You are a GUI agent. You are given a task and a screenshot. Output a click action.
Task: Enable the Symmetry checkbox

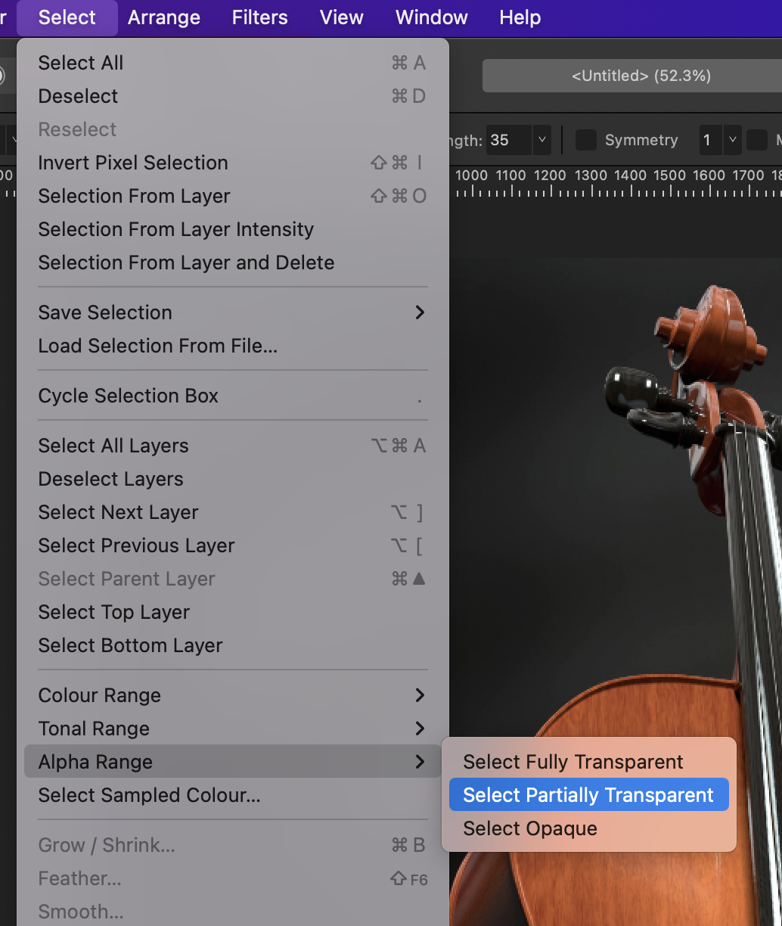586,140
